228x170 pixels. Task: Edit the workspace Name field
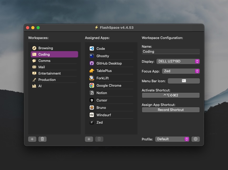171,52
